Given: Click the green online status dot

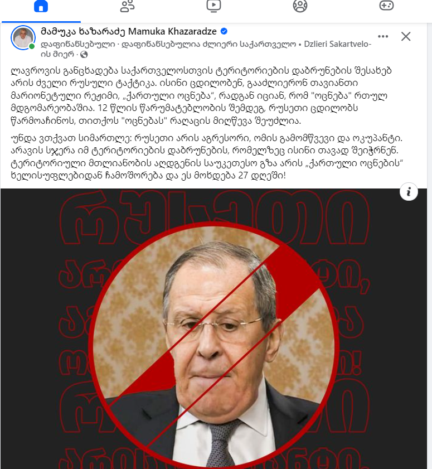Looking at the screenshot, I should [x=32, y=46].
